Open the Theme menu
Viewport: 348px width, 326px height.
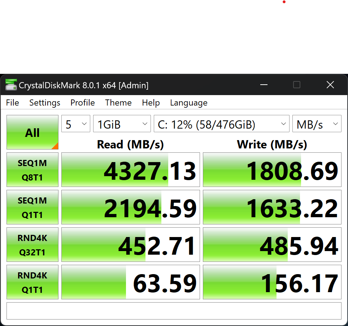[118, 103]
